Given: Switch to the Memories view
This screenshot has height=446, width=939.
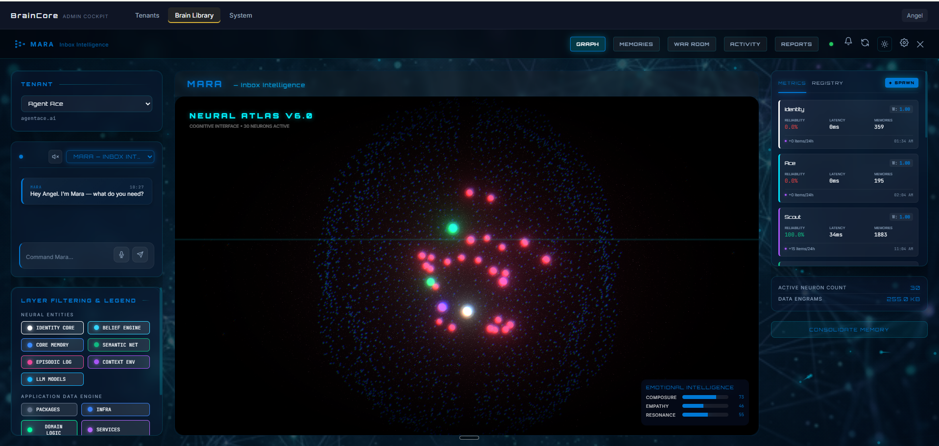Looking at the screenshot, I should pos(636,44).
